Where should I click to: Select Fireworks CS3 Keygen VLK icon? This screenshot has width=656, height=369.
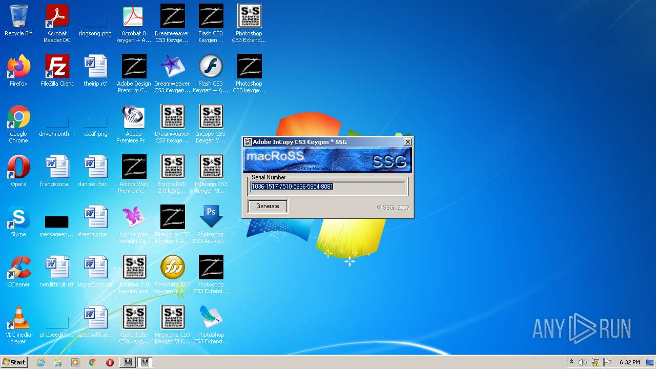pos(172,325)
